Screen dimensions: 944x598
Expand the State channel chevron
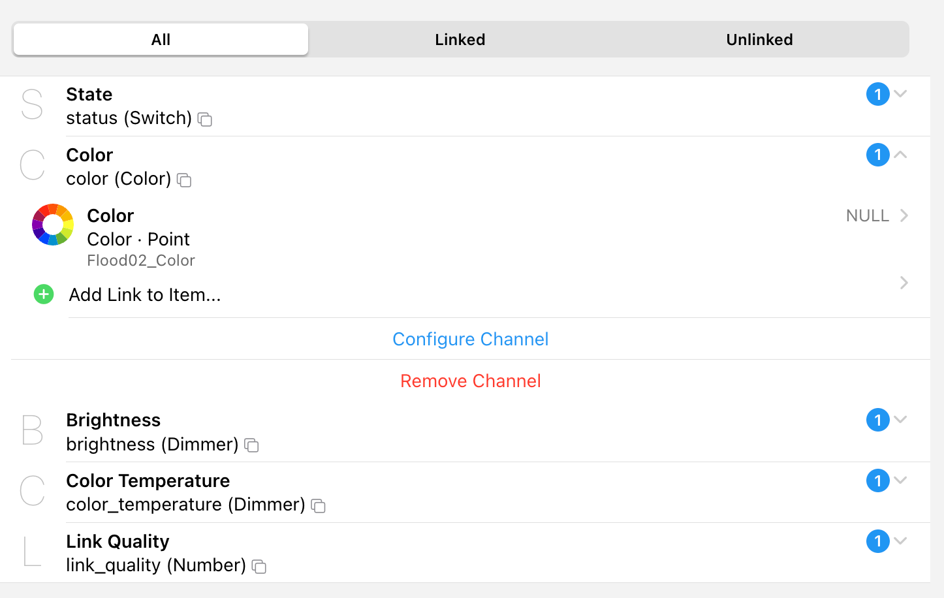[x=901, y=94]
